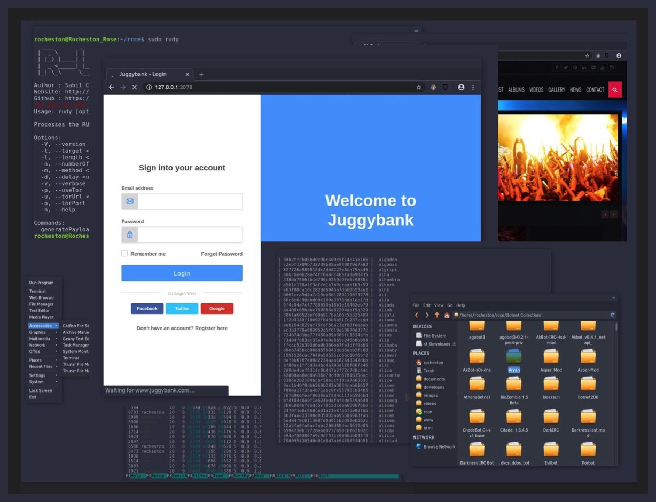Expand the Settings submenu
The width and height of the screenshot is (656, 502).
click(43, 375)
